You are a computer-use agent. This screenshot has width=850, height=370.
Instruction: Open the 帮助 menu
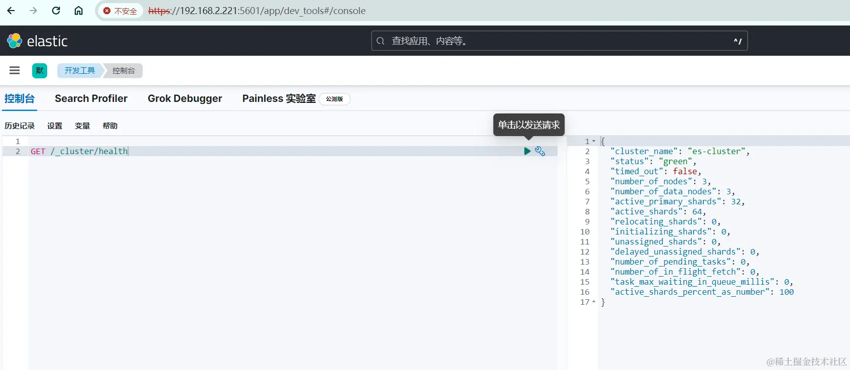click(110, 126)
